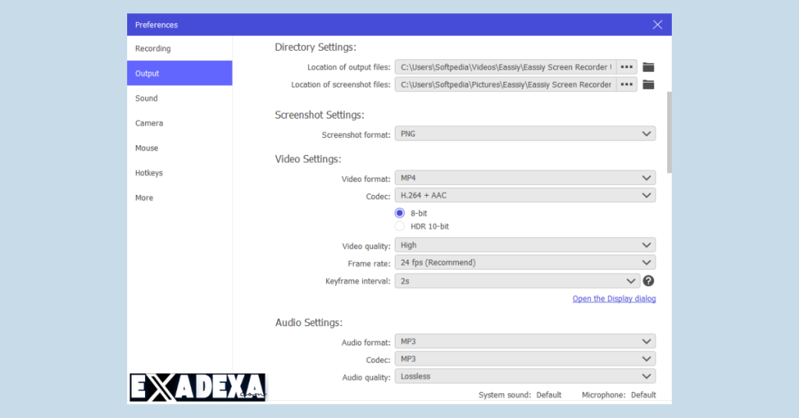This screenshot has width=799, height=418.
Task: Click folder icon for output files location
Action: (x=648, y=67)
